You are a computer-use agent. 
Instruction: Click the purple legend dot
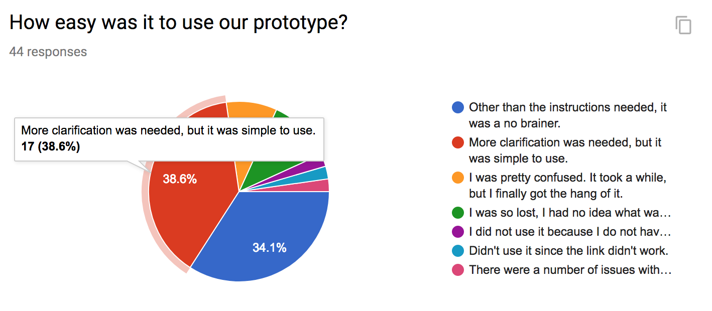(x=457, y=232)
